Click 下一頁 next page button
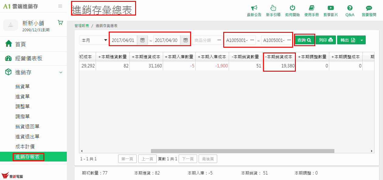 point(188,159)
